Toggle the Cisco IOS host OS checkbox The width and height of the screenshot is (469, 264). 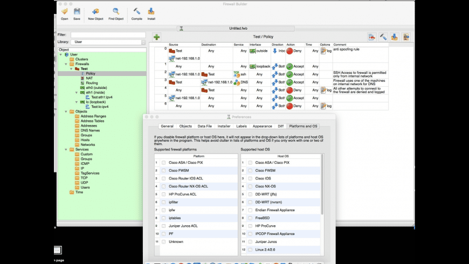coord(250,178)
